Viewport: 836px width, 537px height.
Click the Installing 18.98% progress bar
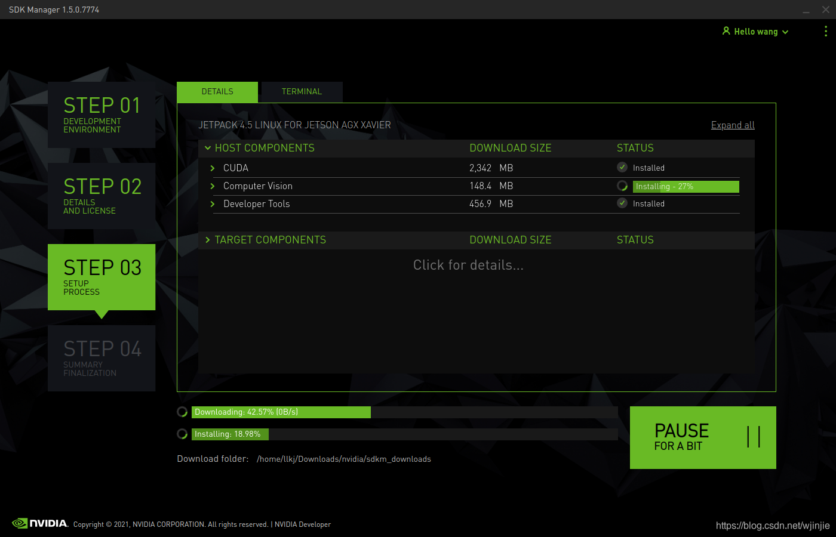point(404,434)
